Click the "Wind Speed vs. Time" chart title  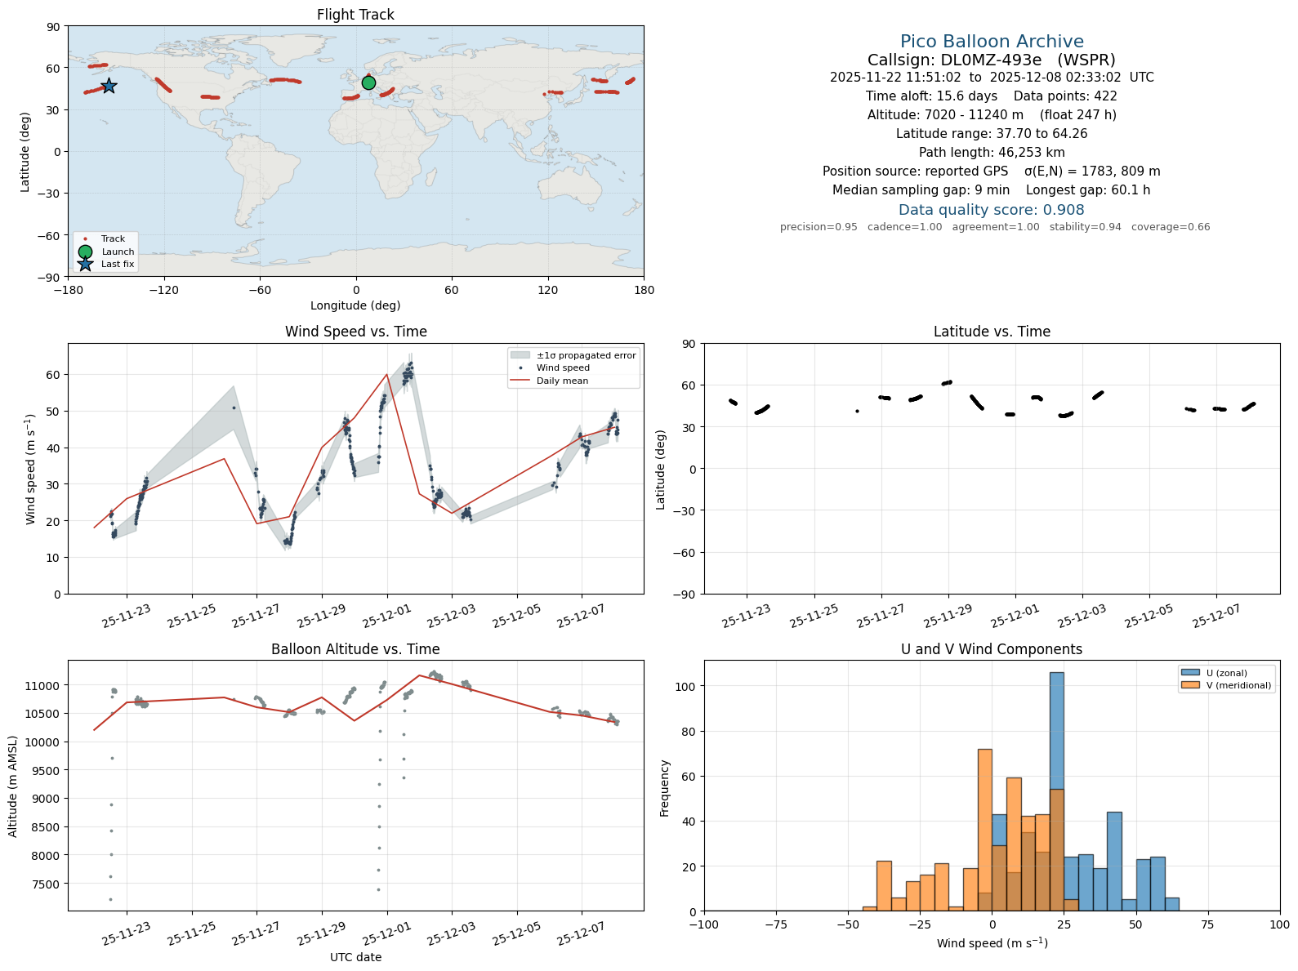(x=355, y=332)
